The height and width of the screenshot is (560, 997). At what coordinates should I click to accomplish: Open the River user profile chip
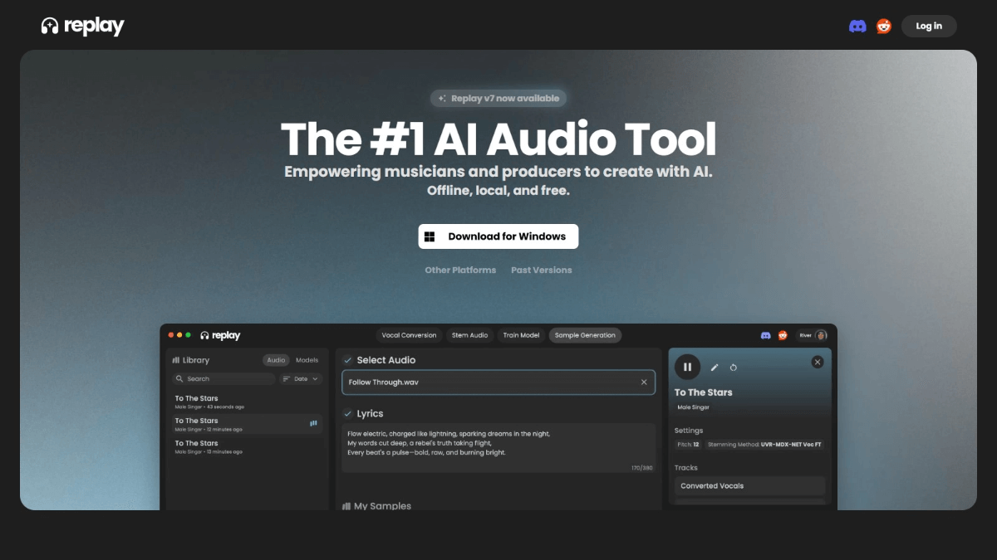point(813,335)
